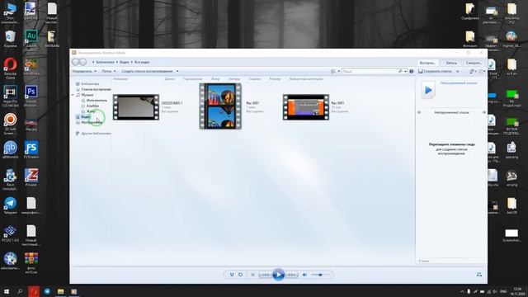Sort by the Название column header
528x297 pixels.
[120, 79]
